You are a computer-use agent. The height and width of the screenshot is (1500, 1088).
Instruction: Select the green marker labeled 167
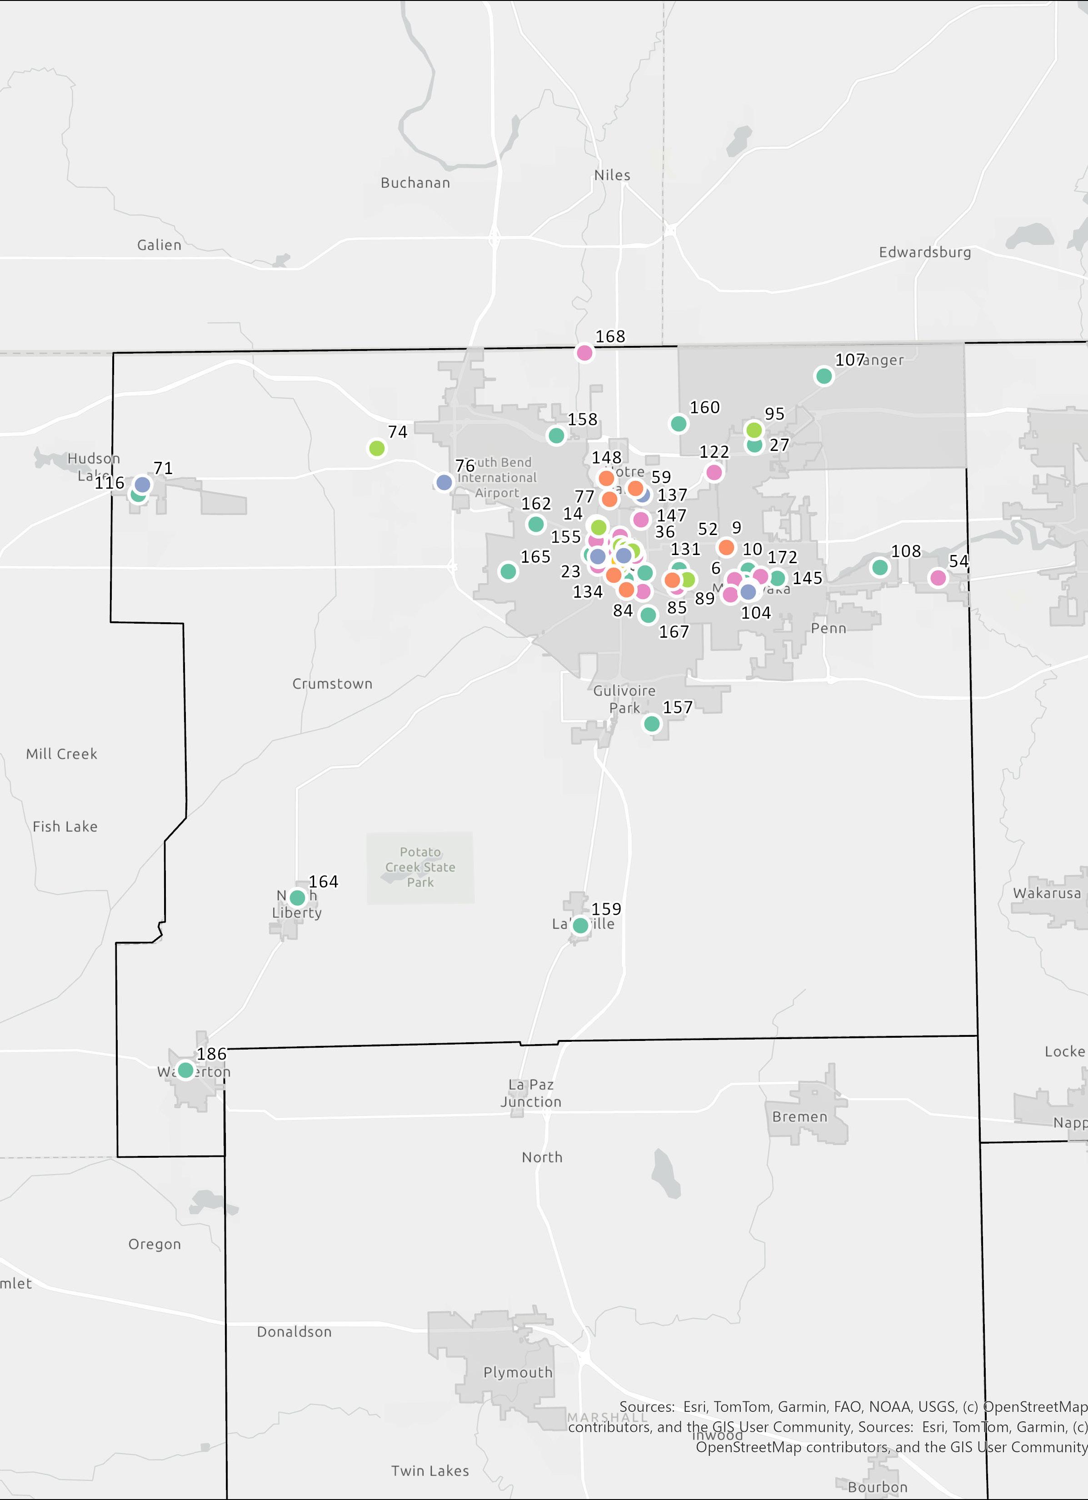click(x=648, y=615)
